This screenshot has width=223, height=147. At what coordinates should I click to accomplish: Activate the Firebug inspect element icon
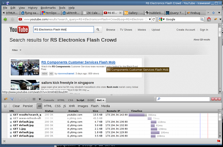(12, 99)
